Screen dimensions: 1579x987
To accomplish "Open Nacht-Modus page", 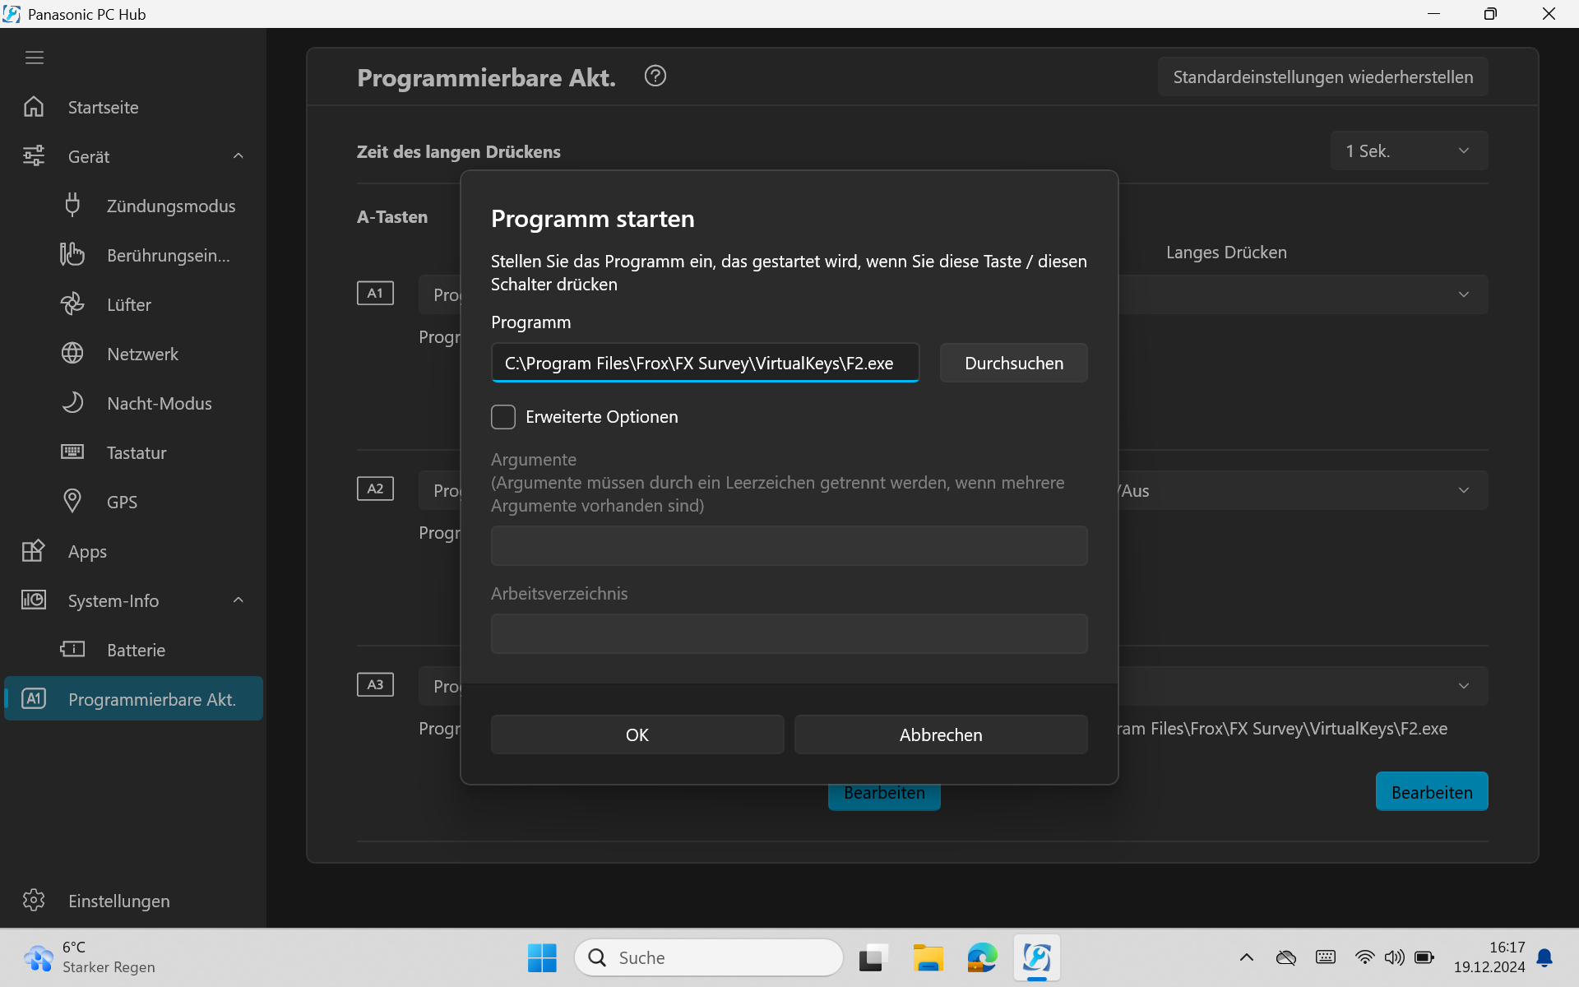I will [x=159, y=403].
